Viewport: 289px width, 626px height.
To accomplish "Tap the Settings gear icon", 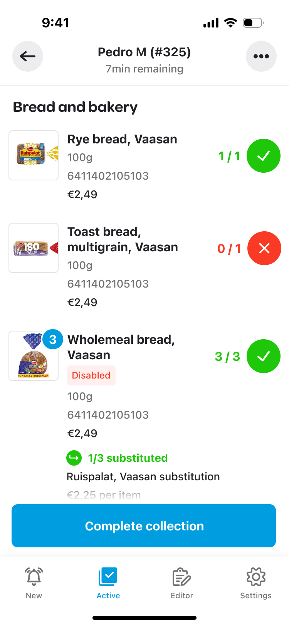I will [256, 577].
